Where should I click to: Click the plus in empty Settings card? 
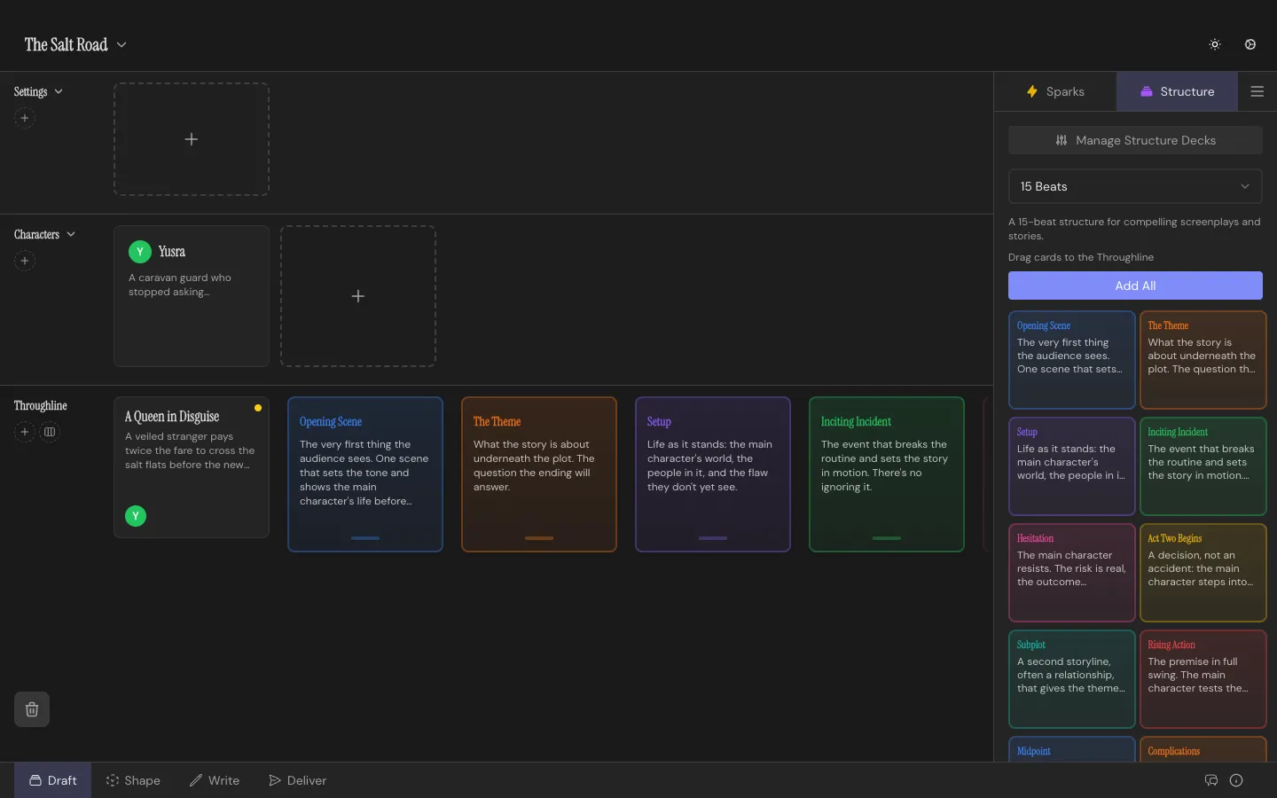[x=192, y=139]
